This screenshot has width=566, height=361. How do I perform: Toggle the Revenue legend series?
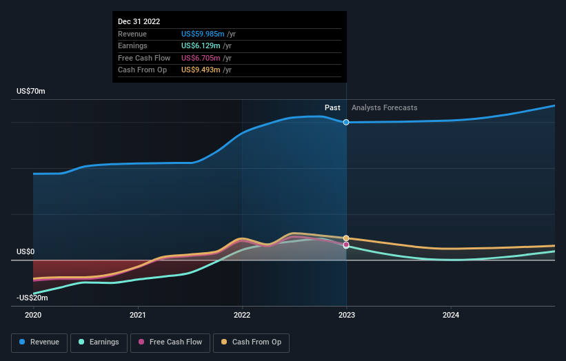coord(39,342)
